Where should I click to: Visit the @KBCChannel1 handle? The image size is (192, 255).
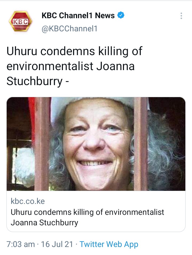click(69, 29)
